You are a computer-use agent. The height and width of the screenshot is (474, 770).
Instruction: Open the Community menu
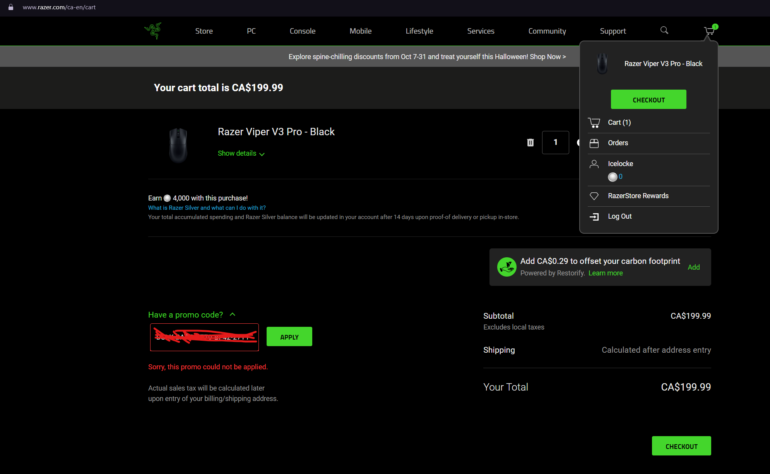pyautogui.click(x=547, y=31)
